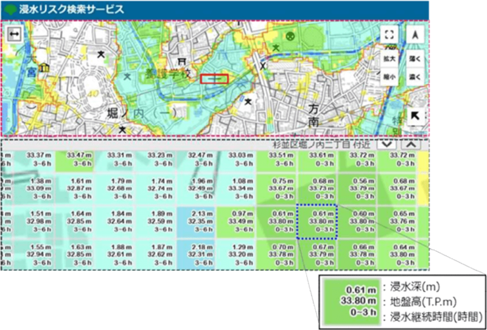Click the X police box symbol
This screenshot has width=487, height=330.
coord(264,66)
